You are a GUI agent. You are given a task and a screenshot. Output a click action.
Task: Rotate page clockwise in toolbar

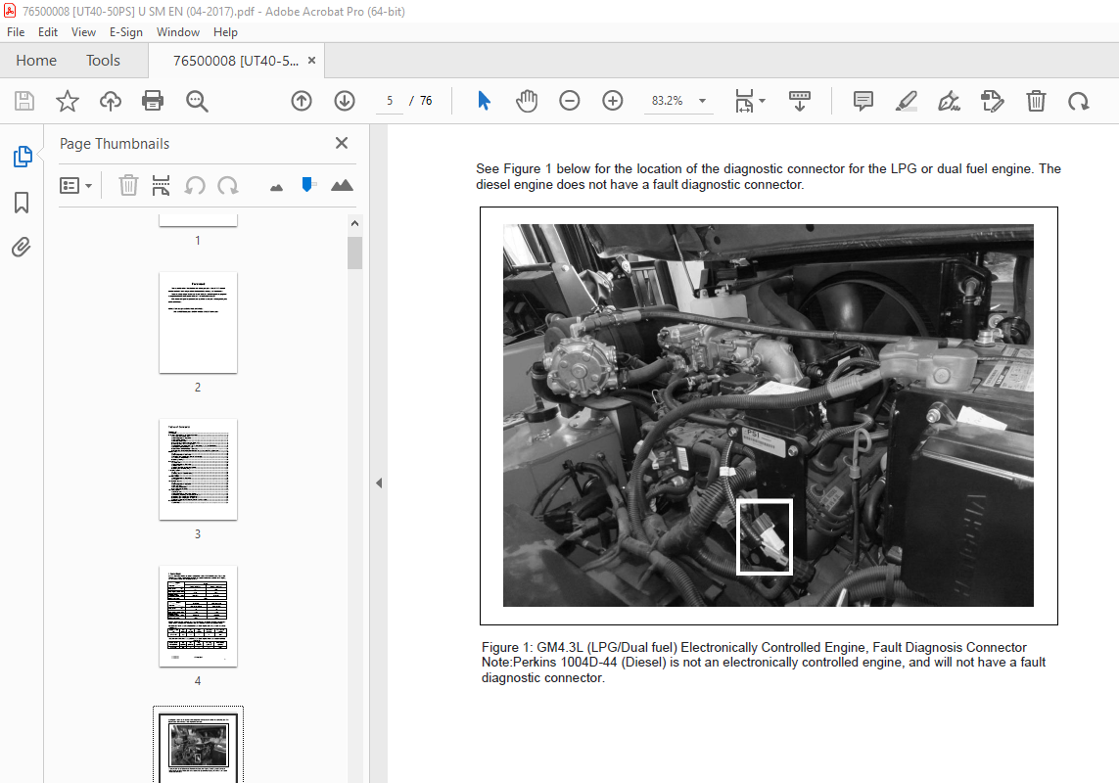(1078, 101)
